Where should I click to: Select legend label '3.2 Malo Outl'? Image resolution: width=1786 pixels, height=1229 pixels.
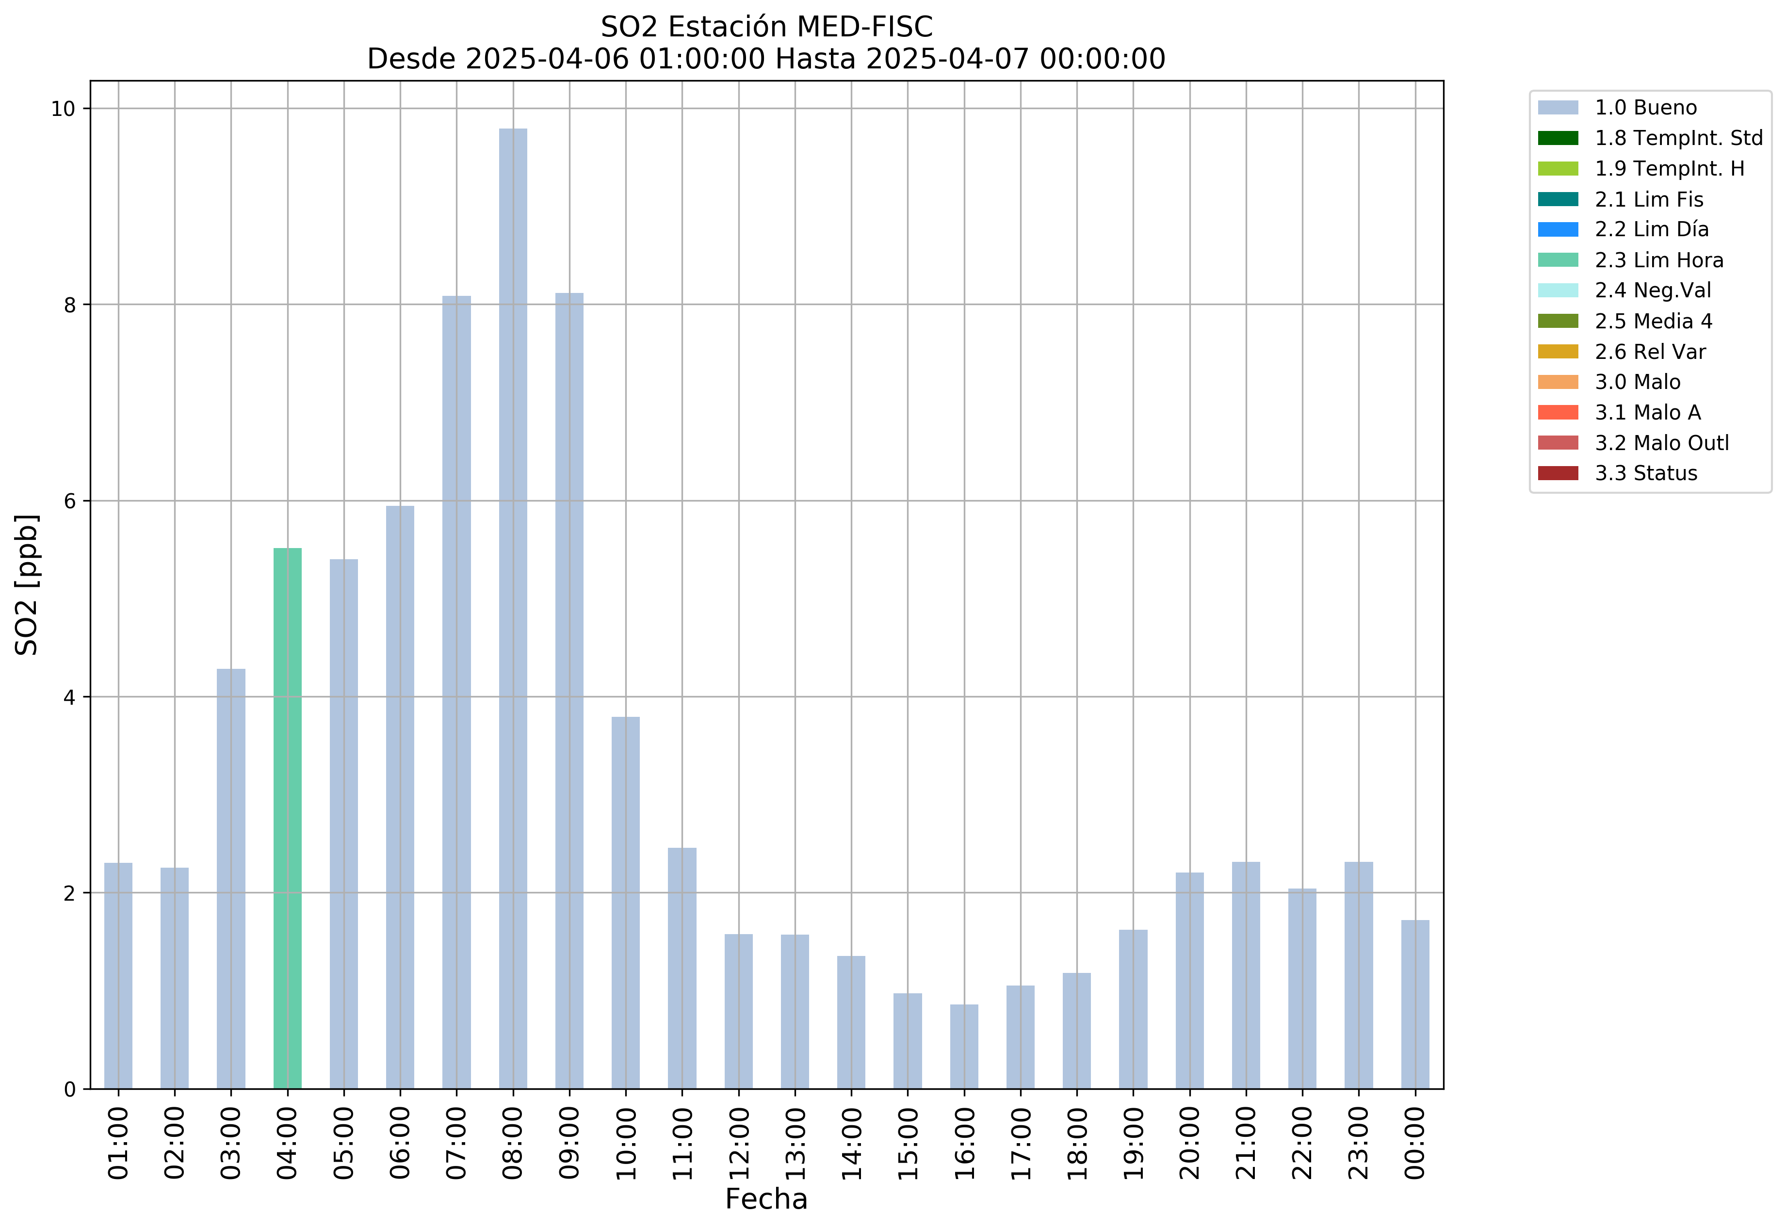coord(1661,443)
